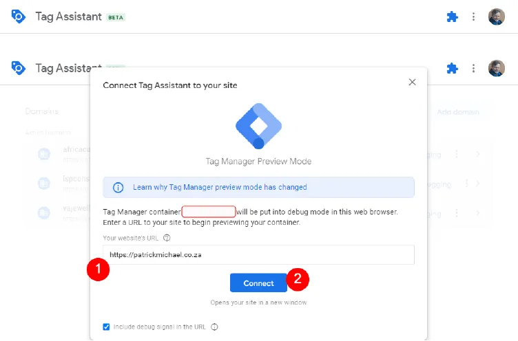Click the Tag Manager diamond logo

point(258,126)
